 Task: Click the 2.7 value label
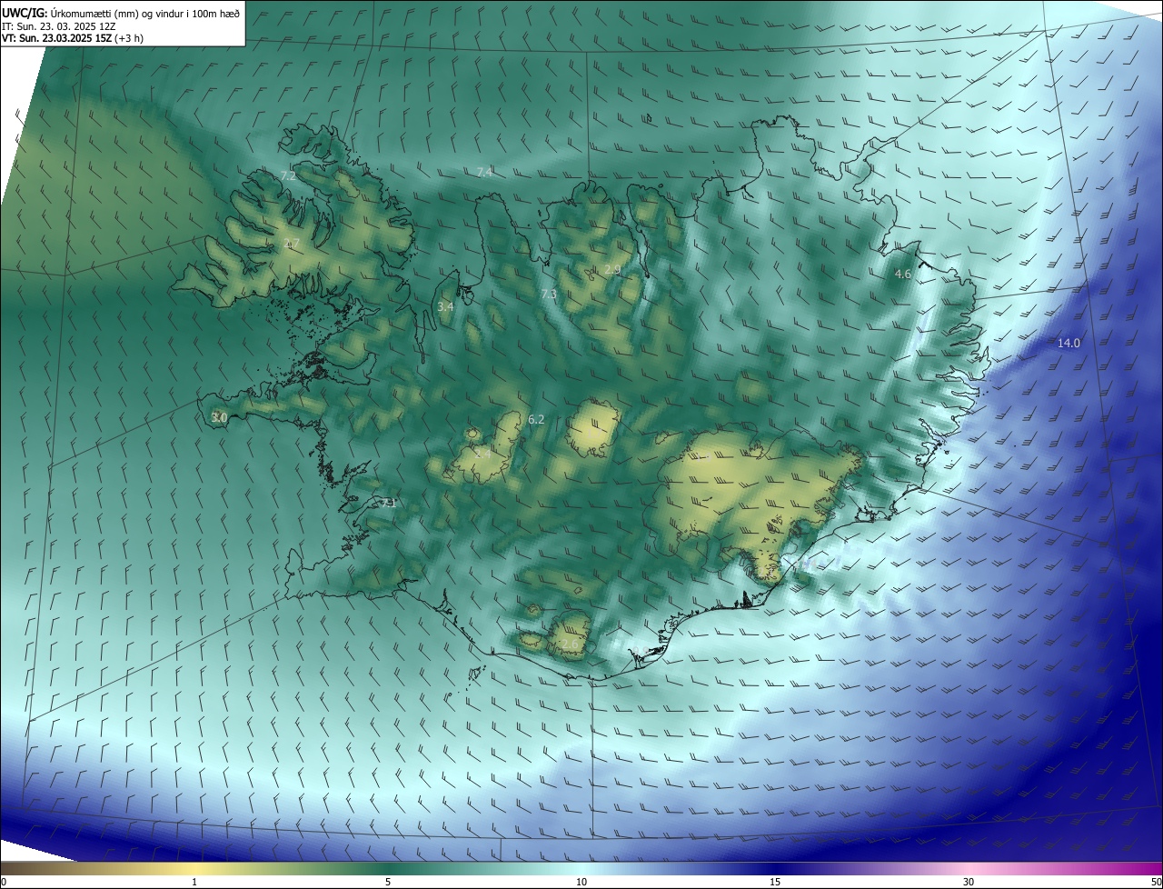292,243
